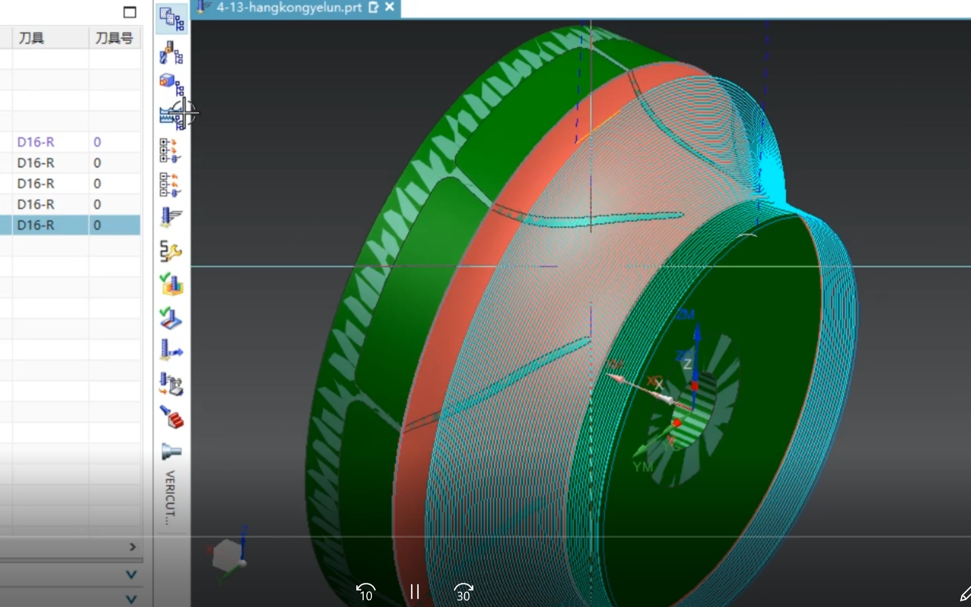The width and height of the screenshot is (971, 607).
Task: Click the YM axis arrow handle
Action: (640, 450)
